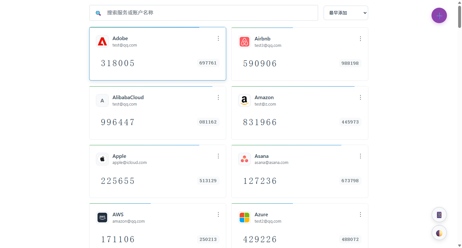Click the Amazon service logo icon
Viewport: 462px width, 248px height.
(x=244, y=100)
